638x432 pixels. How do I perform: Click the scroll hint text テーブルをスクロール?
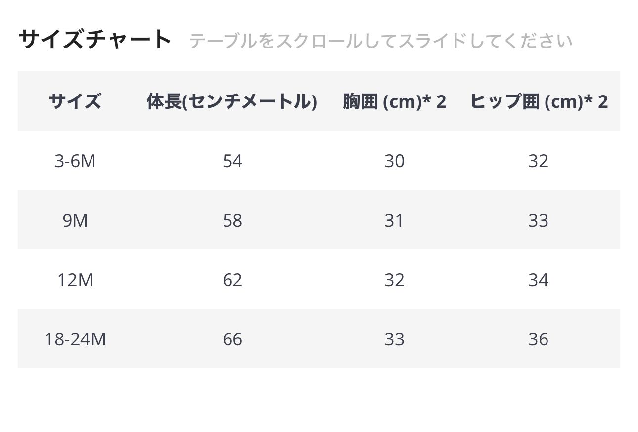click(x=275, y=41)
